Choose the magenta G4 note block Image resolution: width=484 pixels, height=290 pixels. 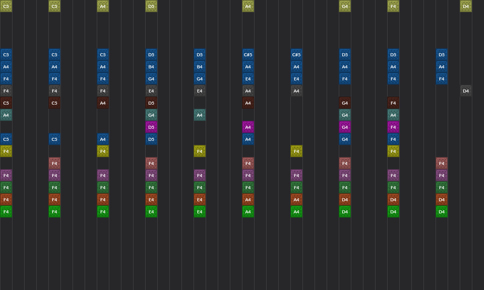click(345, 127)
